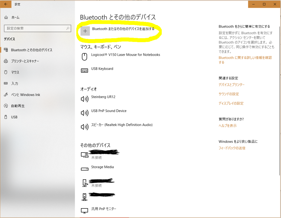Open マウス settings page

tap(15, 72)
